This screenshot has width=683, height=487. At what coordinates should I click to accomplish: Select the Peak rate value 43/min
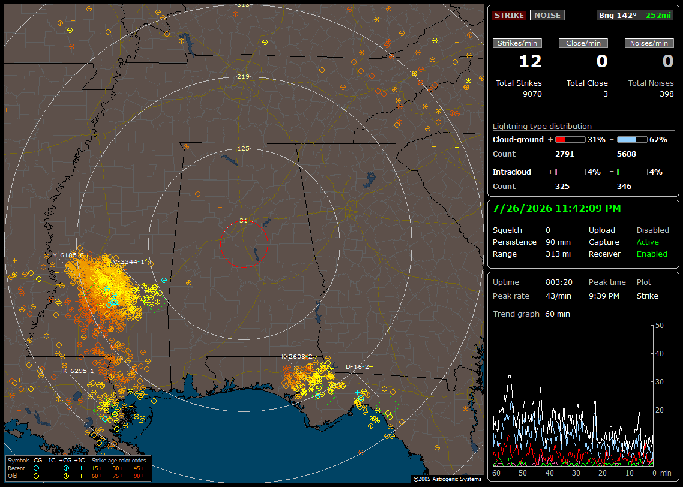pyautogui.click(x=559, y=296)
